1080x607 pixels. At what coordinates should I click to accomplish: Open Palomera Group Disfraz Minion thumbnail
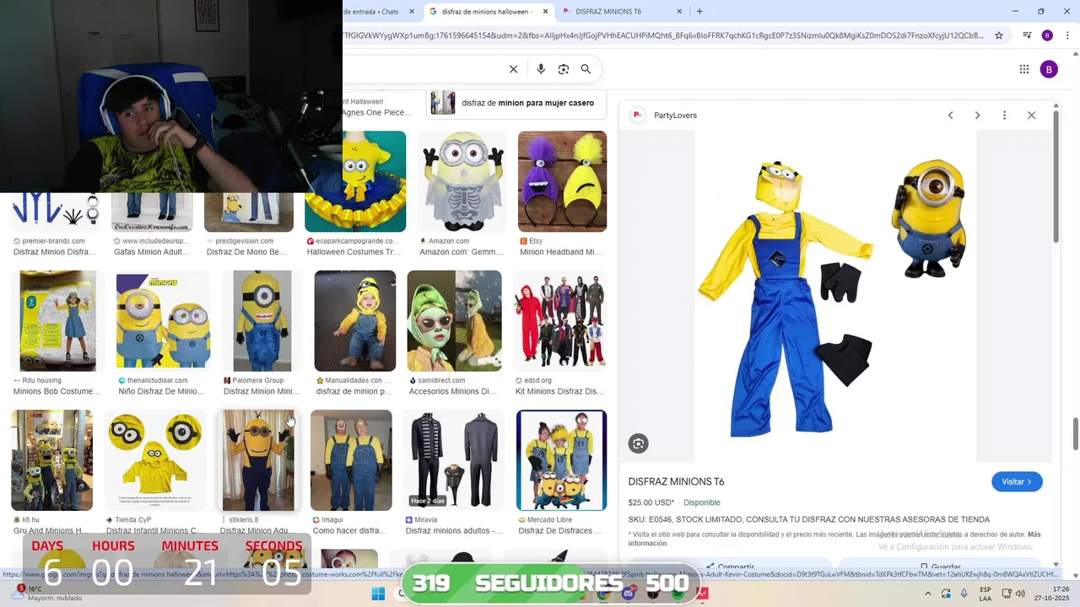[262, 320]
